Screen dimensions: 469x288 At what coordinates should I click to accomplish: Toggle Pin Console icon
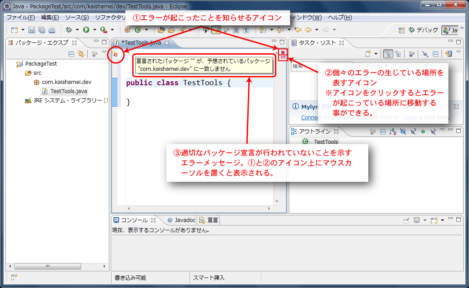(406, 221)
